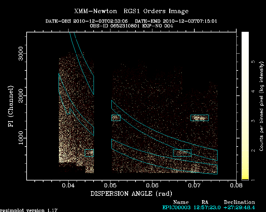Image resolution: width=266 pixels, height=212 pixels.
Task: Click the 'DISPERSION ANGLE (rad)' axis label
Action: pyautogui.click(x=131, y=194)
